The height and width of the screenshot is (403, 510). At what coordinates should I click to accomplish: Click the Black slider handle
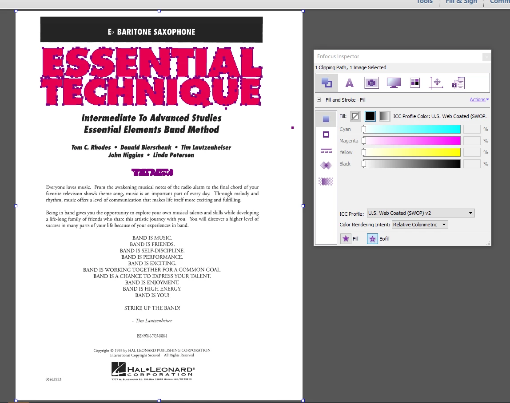(364, 164)
